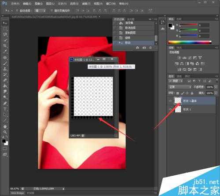220x196 pixels.
Task: Select the Hand tool
Action: coord(5,126)
